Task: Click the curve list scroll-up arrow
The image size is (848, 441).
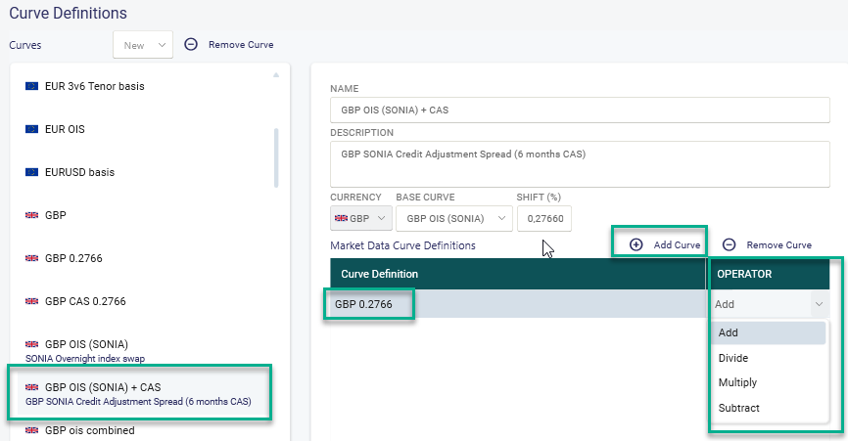Action: tap(276, 75)
